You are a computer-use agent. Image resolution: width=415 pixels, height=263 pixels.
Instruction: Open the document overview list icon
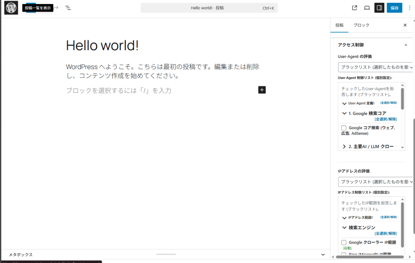tap(68, 8)
